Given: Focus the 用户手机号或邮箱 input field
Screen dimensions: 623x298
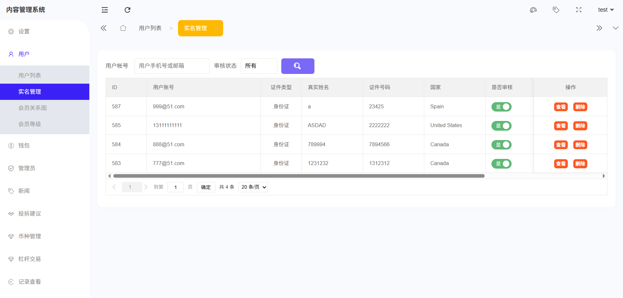Looking at the screenshot, I should 172,66.
